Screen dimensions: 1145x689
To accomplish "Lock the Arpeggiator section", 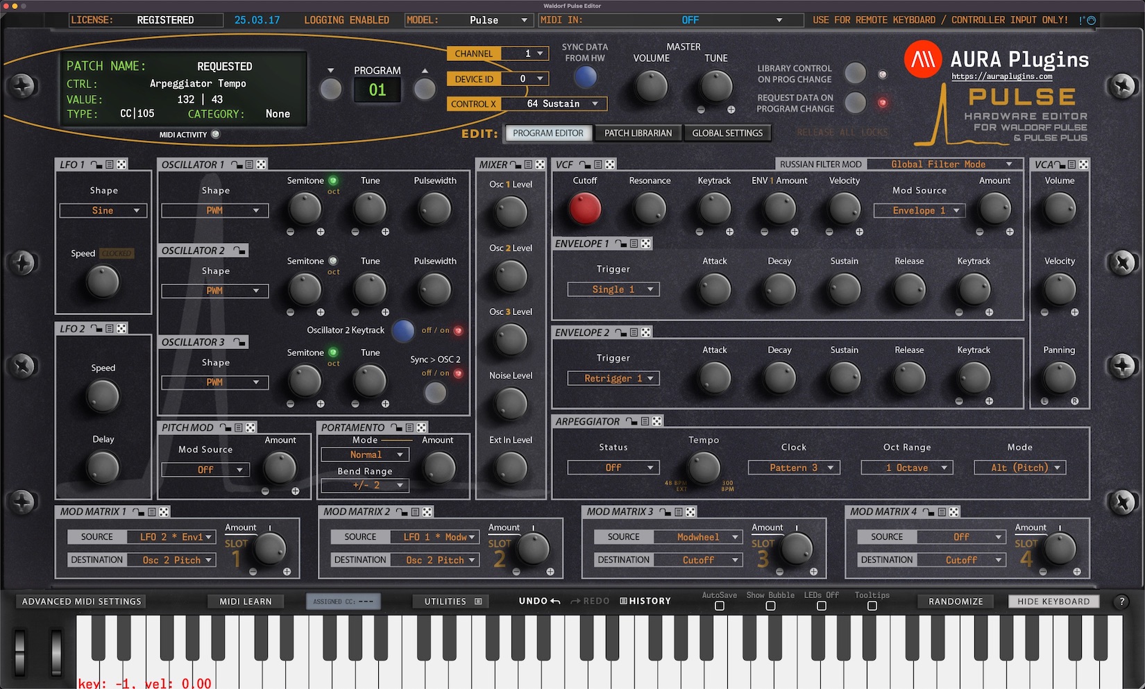I will (631, 421).
